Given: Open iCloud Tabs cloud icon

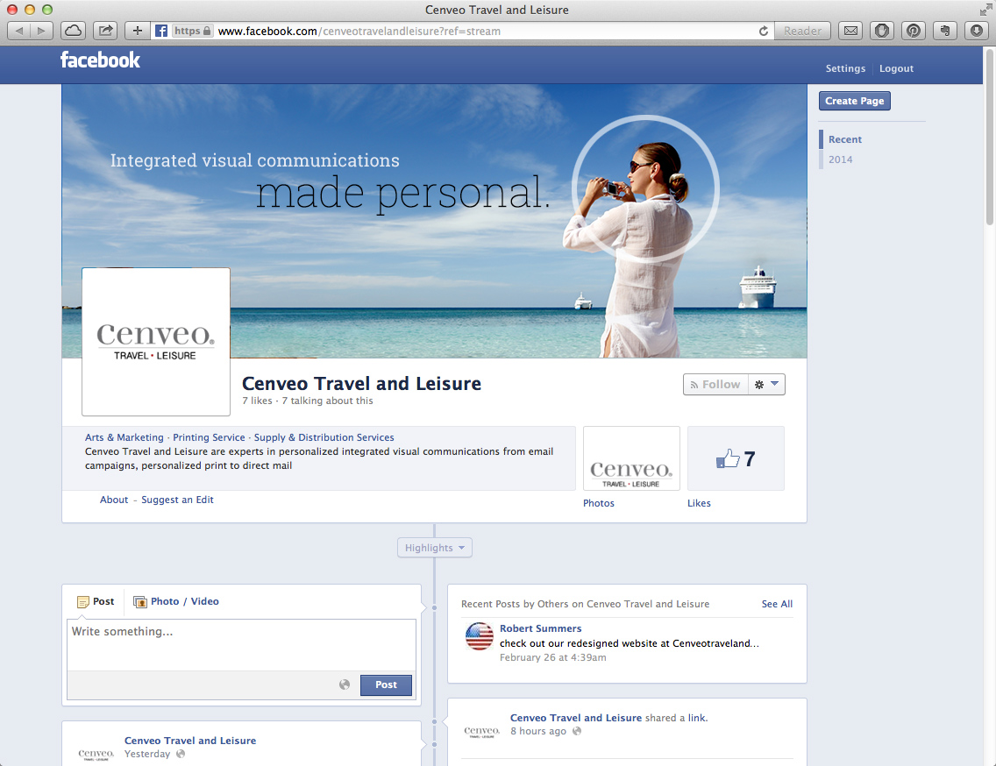Looking at the screenshot, I should tap(74, 31).
